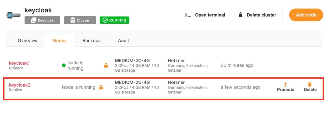The image size is (329, 117).
Task: Click the Keycloak logo icon
Action: point(13,15)
